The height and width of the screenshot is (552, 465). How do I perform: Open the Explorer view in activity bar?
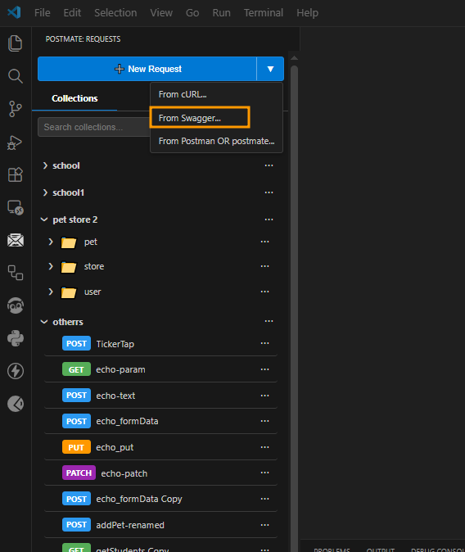click(x=15, y=43)
